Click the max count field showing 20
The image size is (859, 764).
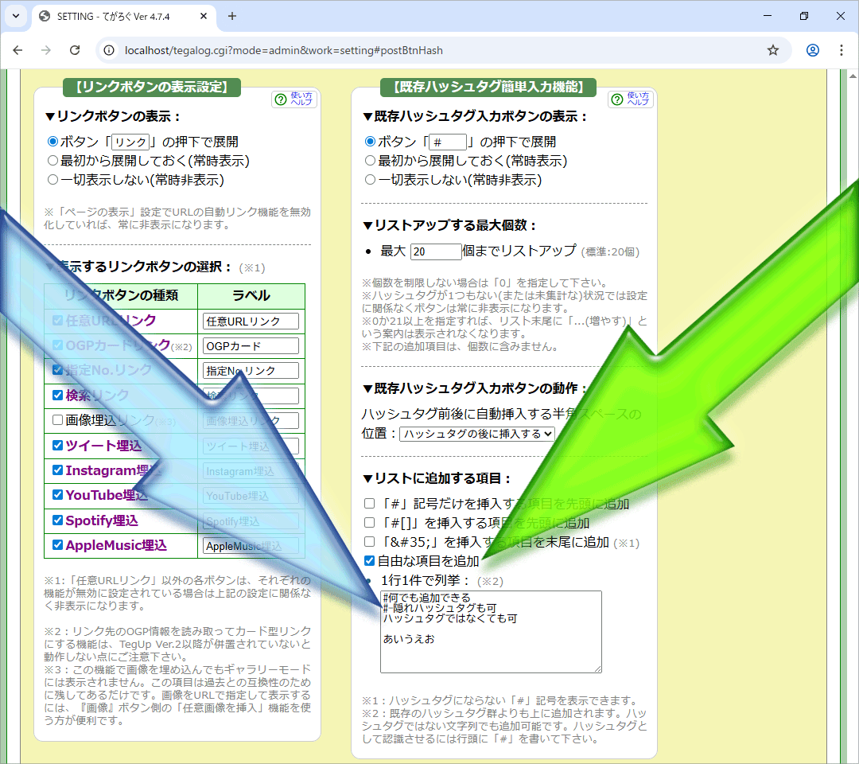click(x=435, y=251)
